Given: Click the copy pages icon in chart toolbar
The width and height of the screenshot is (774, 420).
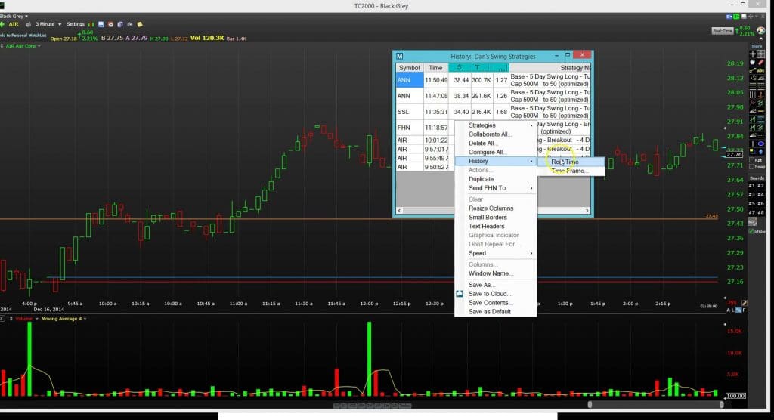Looking at the screenshot, I should click(120, 24).
